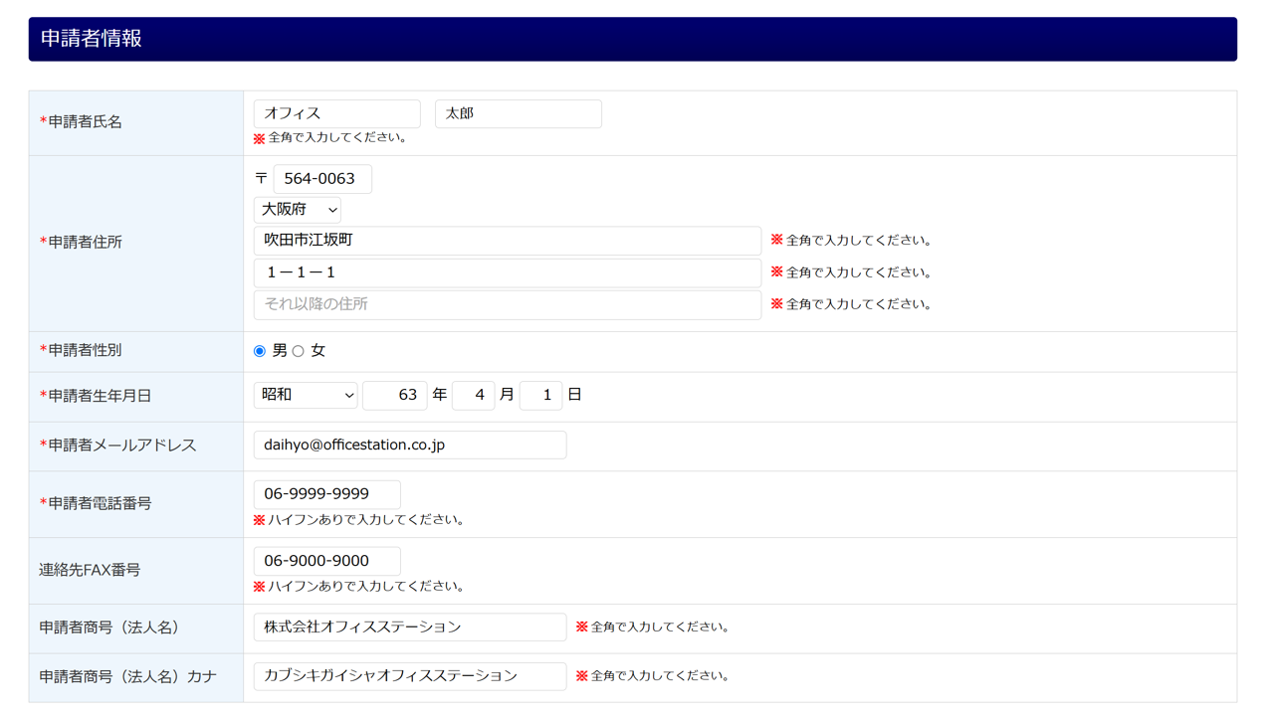Open the 昭和 era dropdown
The height and width of the screenshot is (716, 1266).
(x=305, y=395)
